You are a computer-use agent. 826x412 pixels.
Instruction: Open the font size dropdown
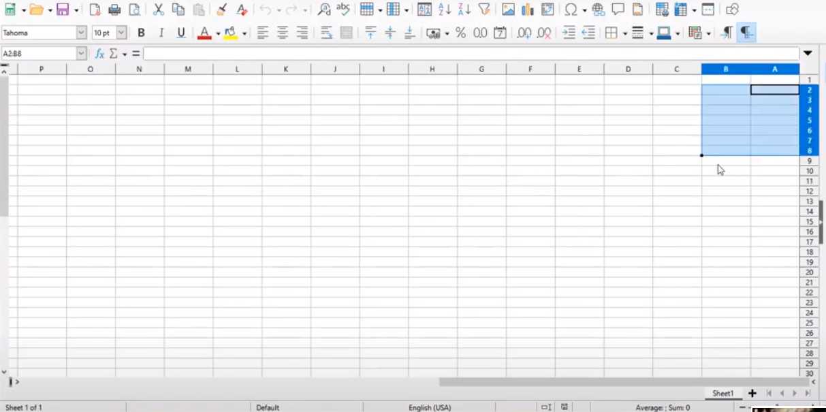click(x=121, y=33)
